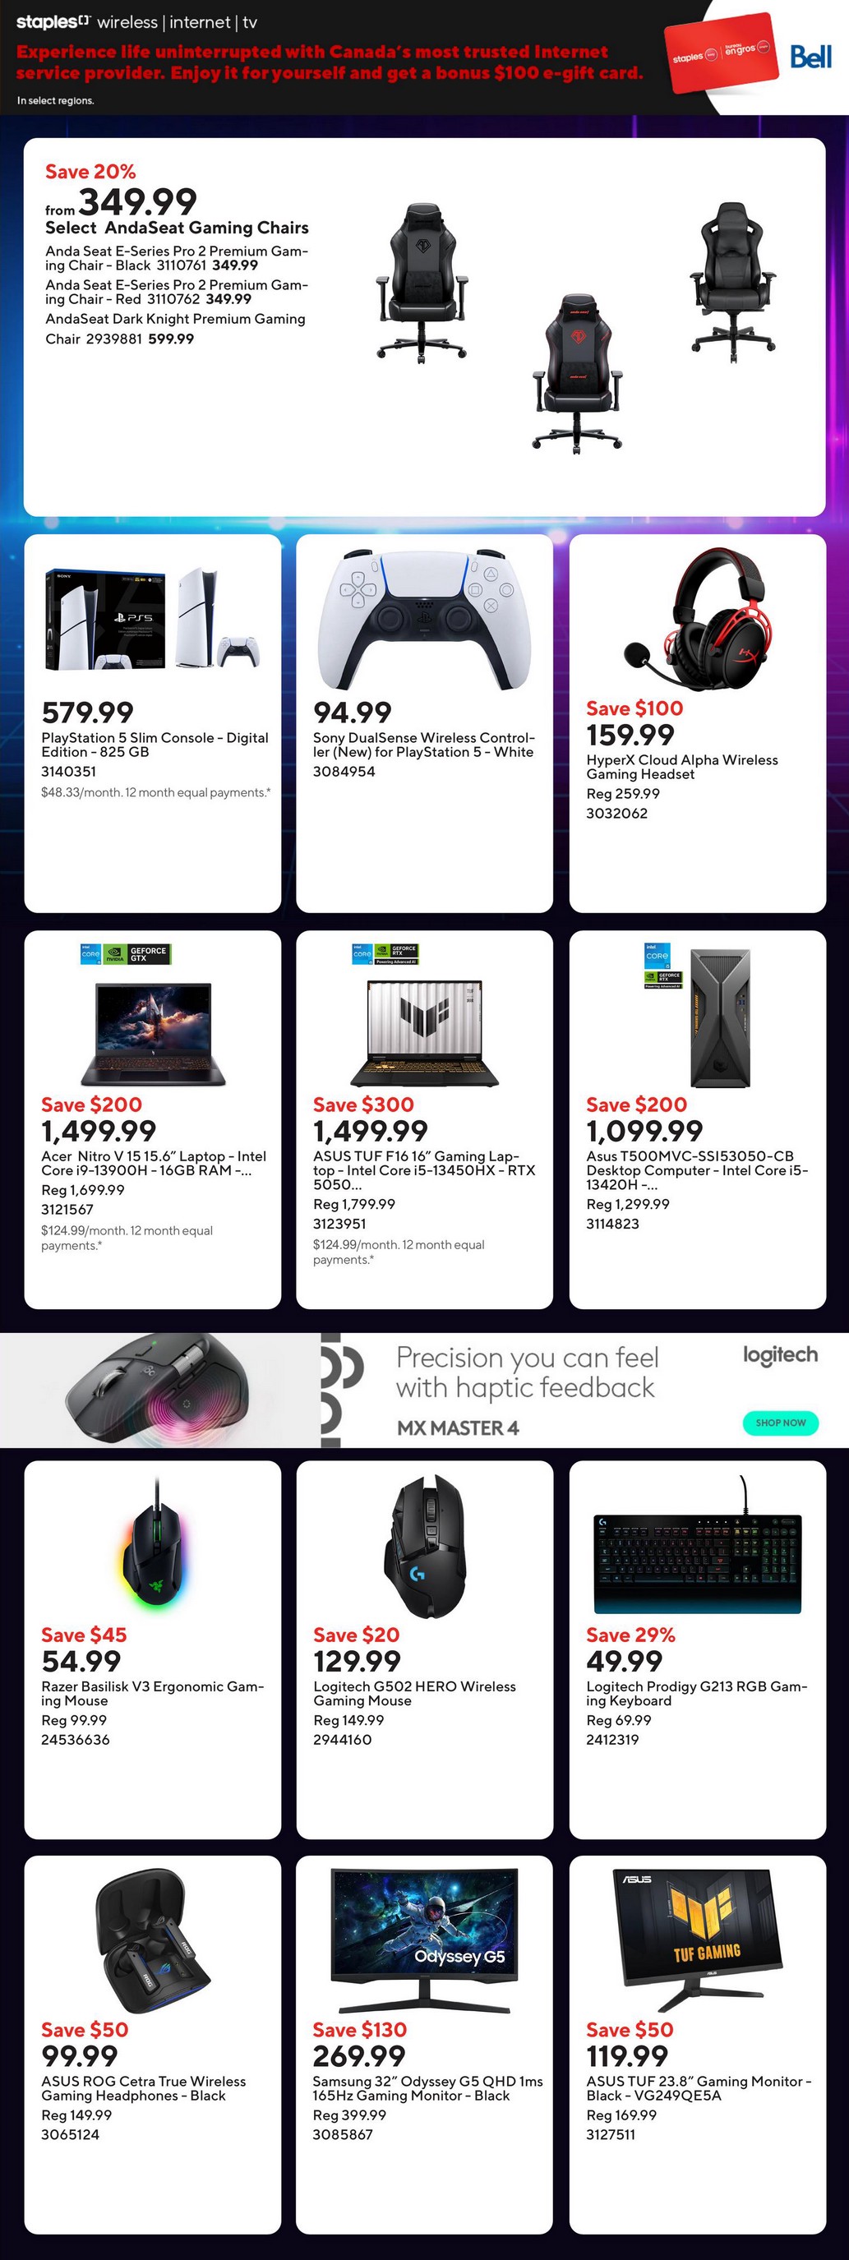Click the MX Master 4 mouse banner image
The image size is (849, 2260).
coord(158,1391)
